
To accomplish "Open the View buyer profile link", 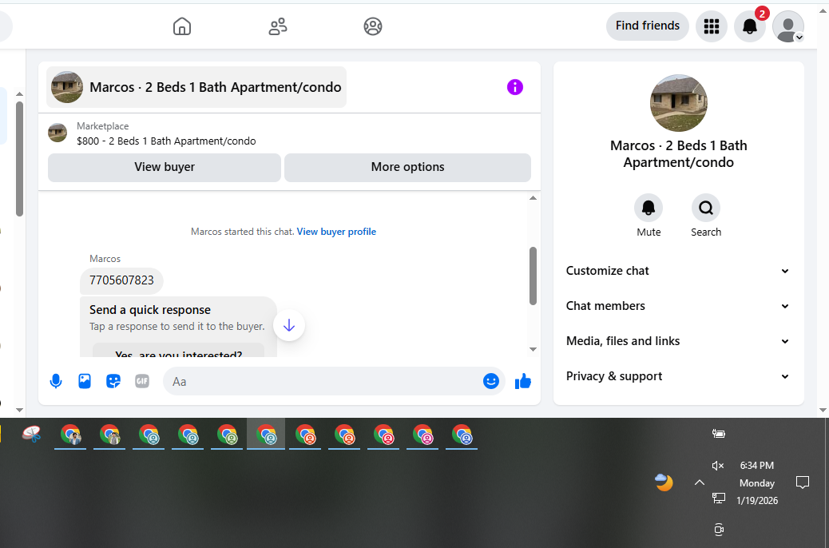I will [336, 232].
